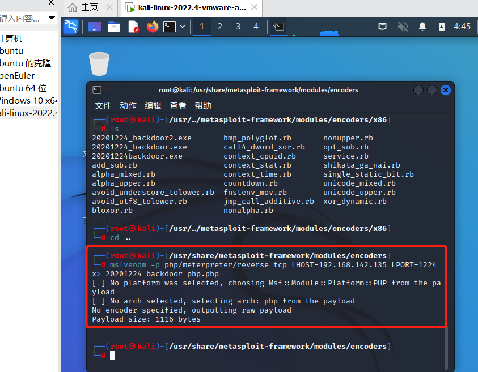This screenshot has width=478, height=372.
Task: Maximize the terminal window
Action: click(432, 90)
